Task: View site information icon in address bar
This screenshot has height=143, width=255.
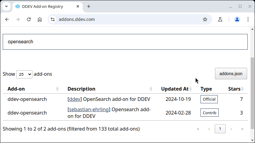Action: tap(53, 19)
